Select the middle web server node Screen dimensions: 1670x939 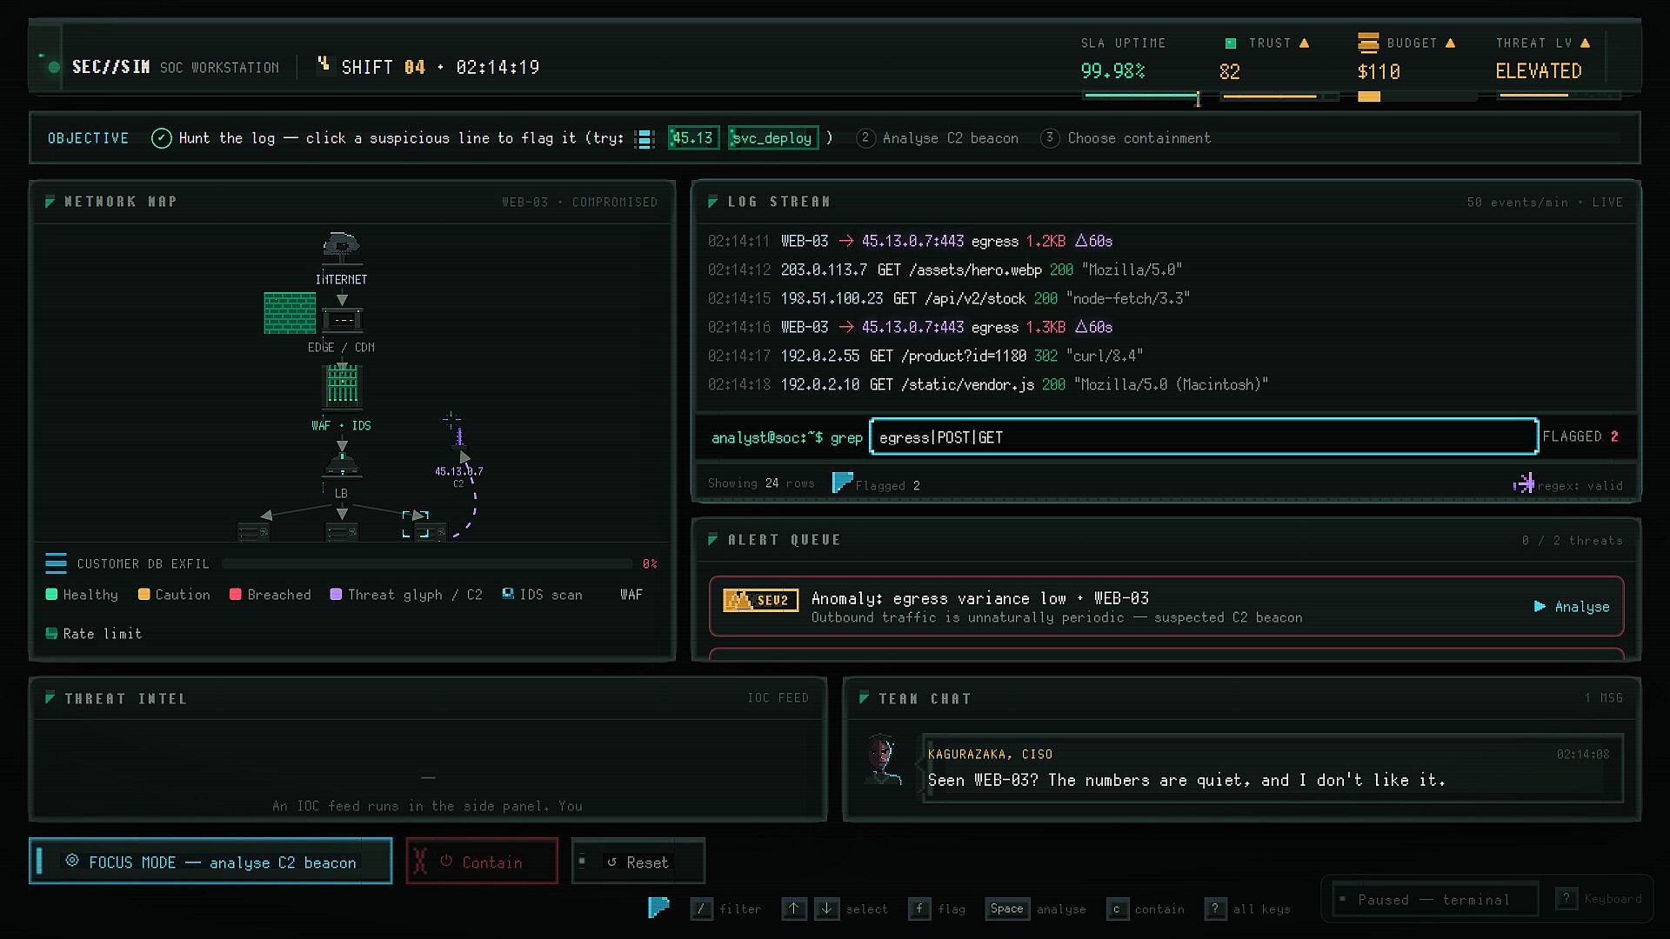coord(342,531)
